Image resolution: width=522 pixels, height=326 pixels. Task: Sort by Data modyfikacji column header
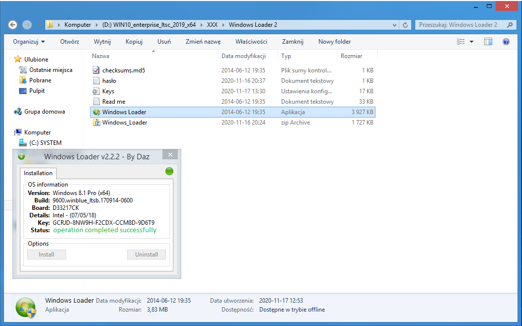[x=244, y=56]
